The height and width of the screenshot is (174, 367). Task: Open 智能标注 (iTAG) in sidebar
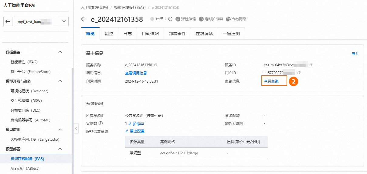[x=24, y=62]
